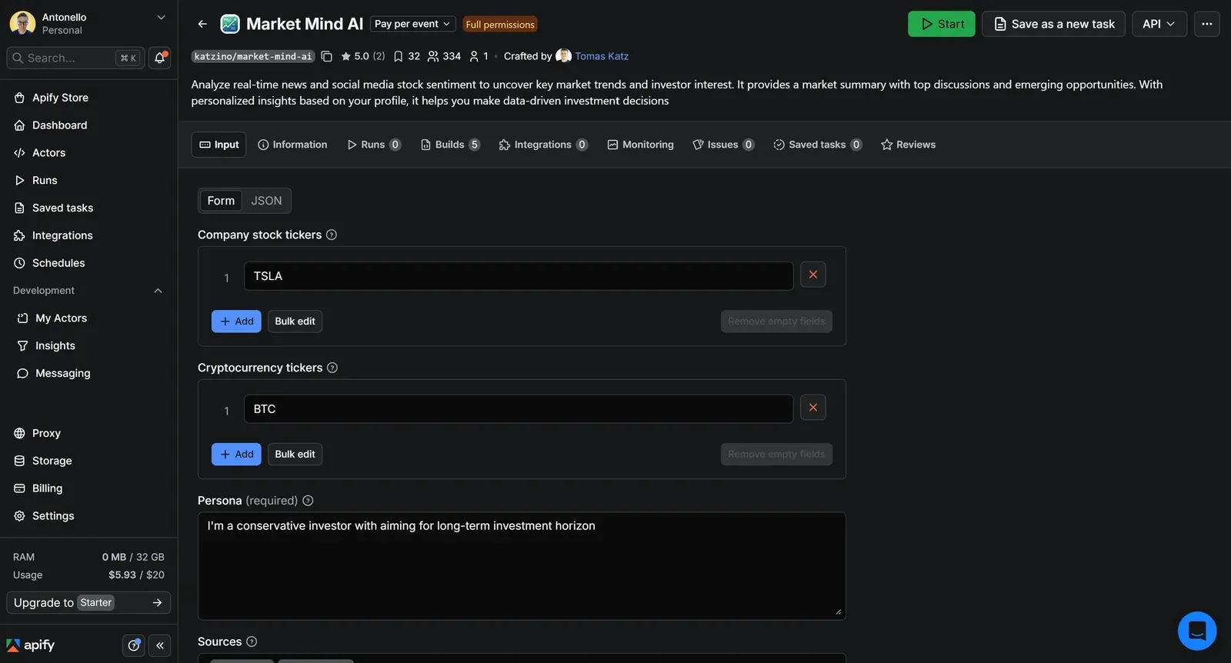Select the Reviews tab
This screenshot has width=1231, height=663.
pyautogui.click(x=908, y=145)
